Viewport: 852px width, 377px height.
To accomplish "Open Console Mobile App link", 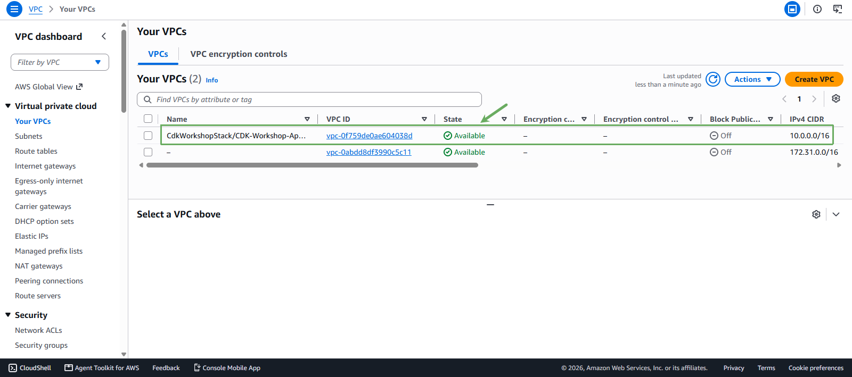I will point(227,368).
